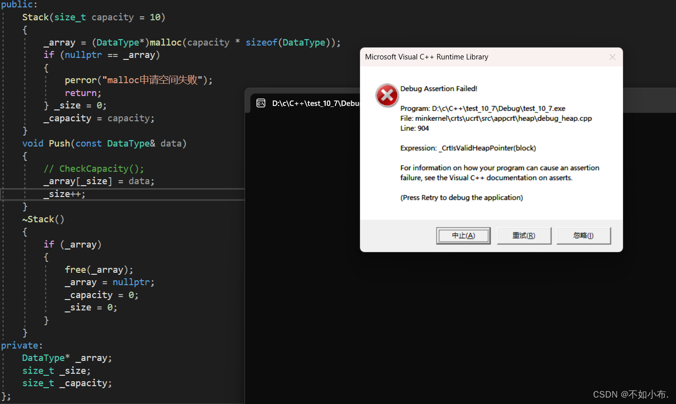This screenshot has width=676, height=404.
Task: Click the '_capacity = capacity;' assignment
Action: pos(99,118)
